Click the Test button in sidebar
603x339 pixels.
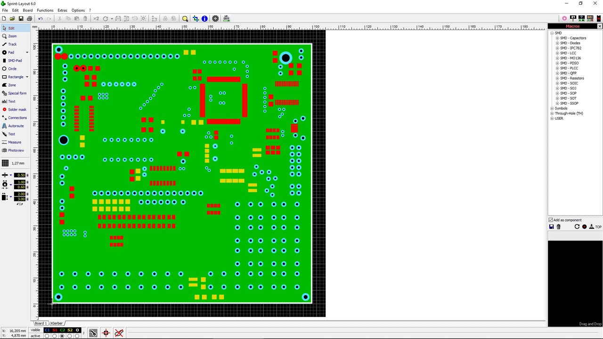[x=15, y=134]
